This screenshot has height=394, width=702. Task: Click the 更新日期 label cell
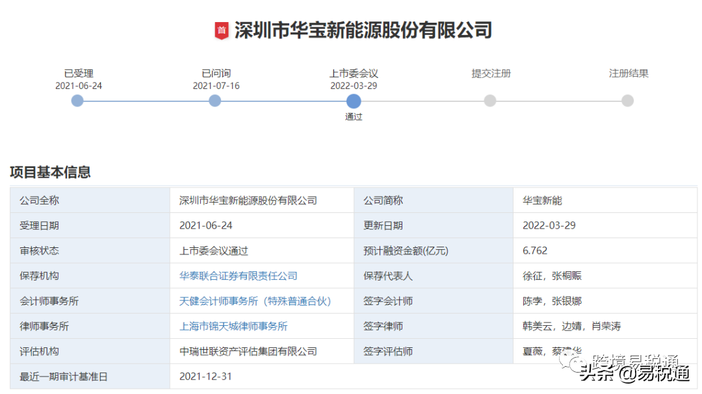(434, 225)
